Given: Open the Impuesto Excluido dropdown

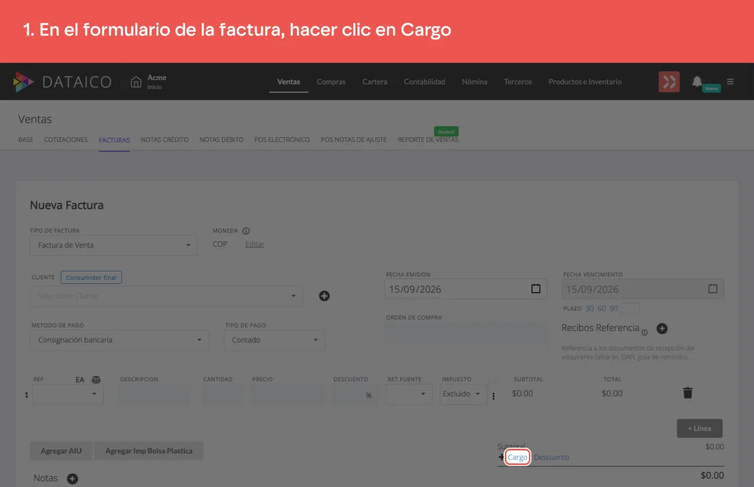Looking at the screenshot, I should click(x=464, y=394).
